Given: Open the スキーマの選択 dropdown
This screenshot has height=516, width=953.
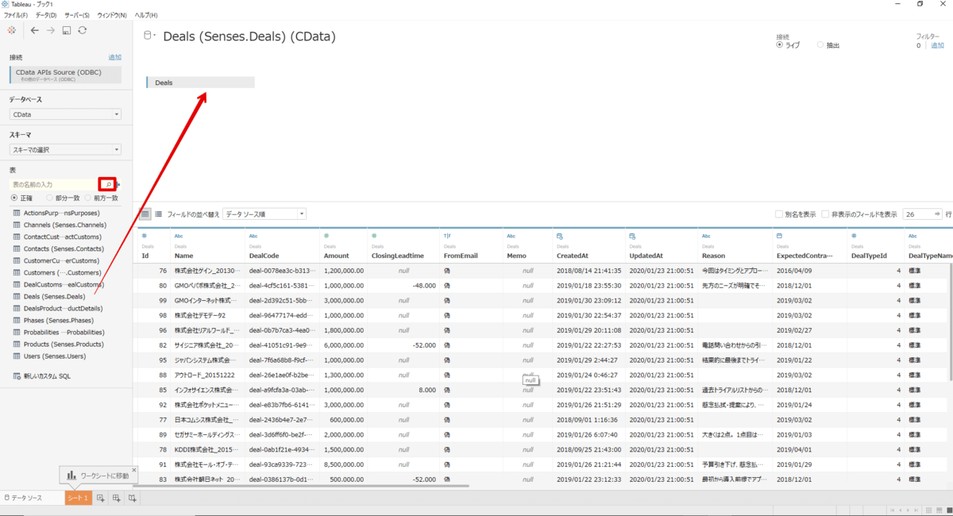Looking at the screenshot, I should pyautogui.click(x=65, y=149).
